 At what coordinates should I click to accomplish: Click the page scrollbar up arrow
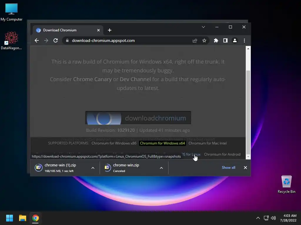[248, 49]
